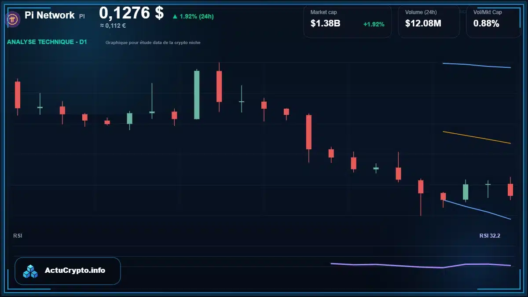Click the Graphique pour étude data subtitle
Viewport: 528px width, 297px height.
pos(153,43)
